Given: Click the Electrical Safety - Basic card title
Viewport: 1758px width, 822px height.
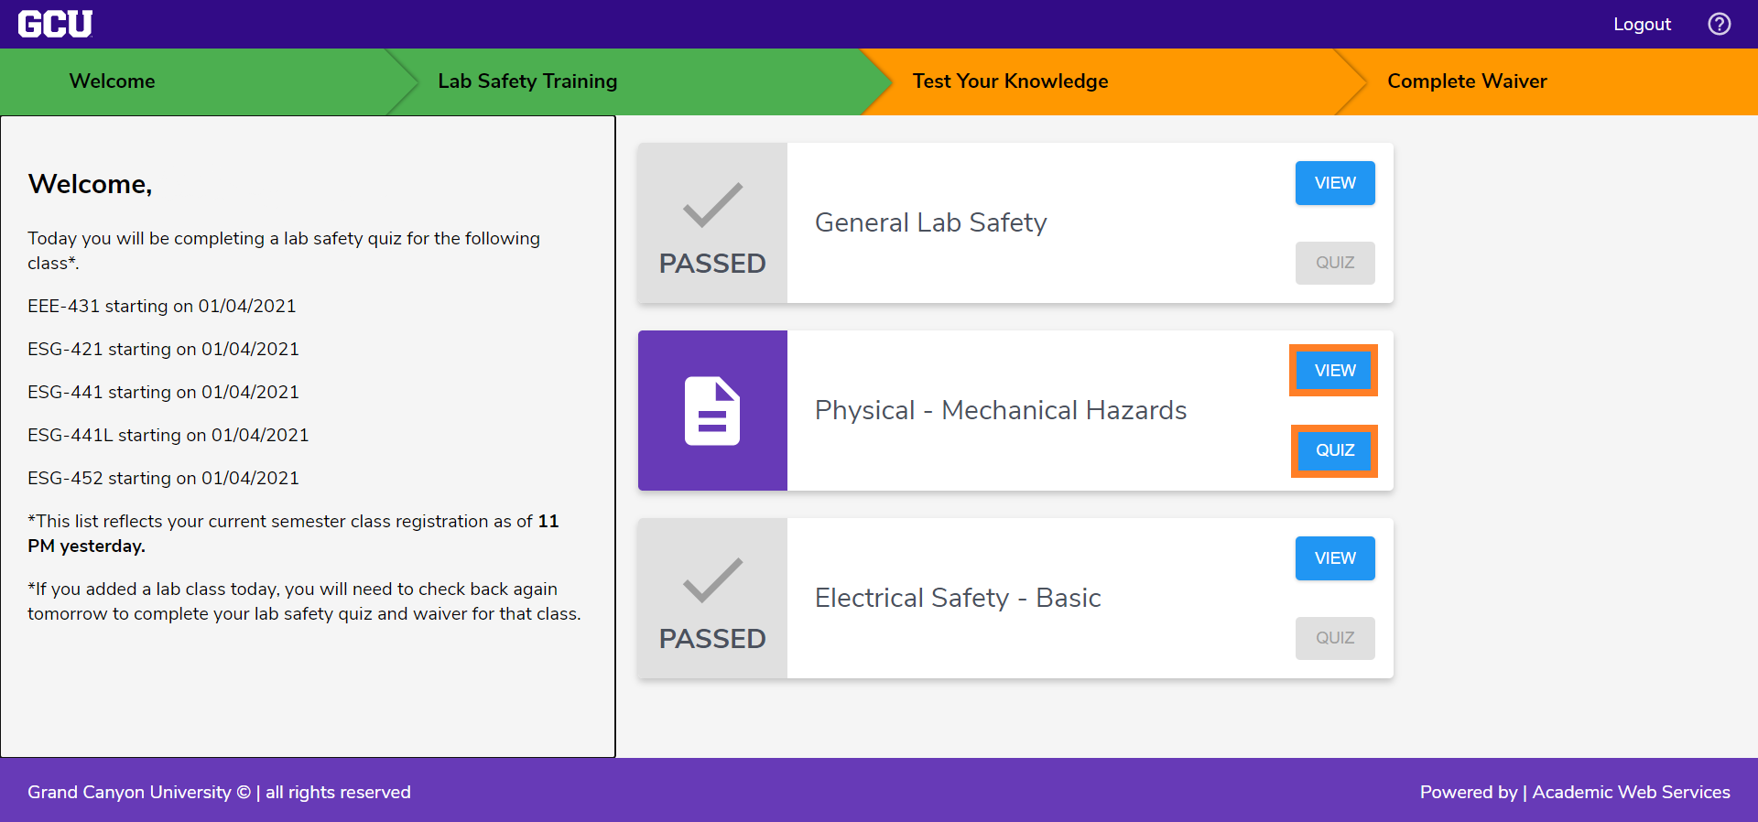Looking at the screenshot, I should 958,598.
